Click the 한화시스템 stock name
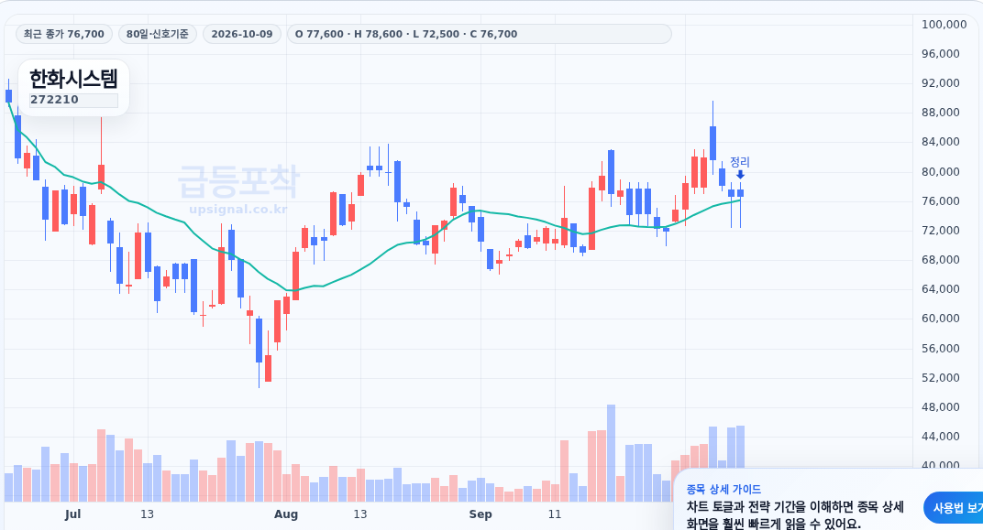 (x=73, y=79)
